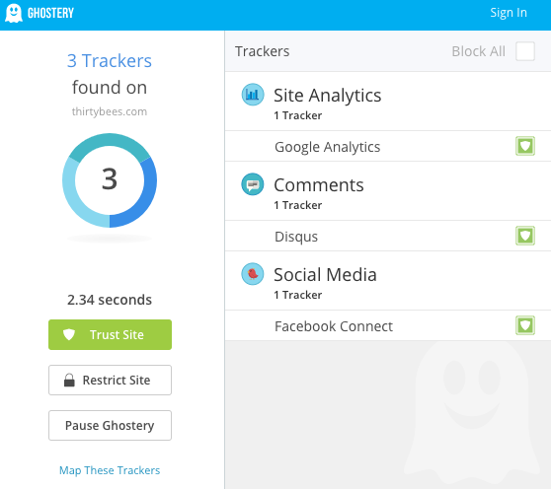Collapse the Comments category header
The width and height of the screenshot is (551, 489).
coord(388,191)
